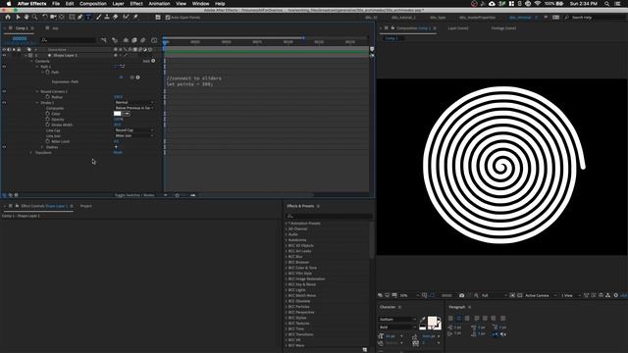Open the viewer resolution Full dropdown
The image size is (628, 353).
point(494,295)
